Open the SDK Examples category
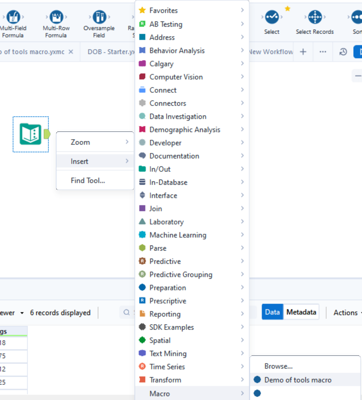The width and height of the screenshot is (362, 400). coord(192,327)
